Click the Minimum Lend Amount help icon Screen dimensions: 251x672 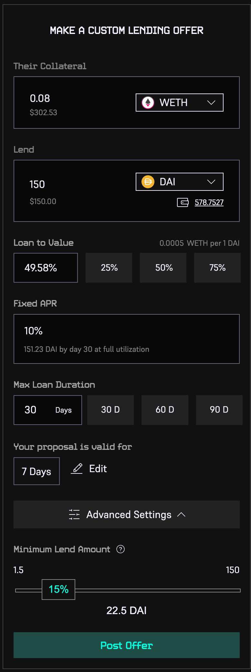click(x=120, y=549)
